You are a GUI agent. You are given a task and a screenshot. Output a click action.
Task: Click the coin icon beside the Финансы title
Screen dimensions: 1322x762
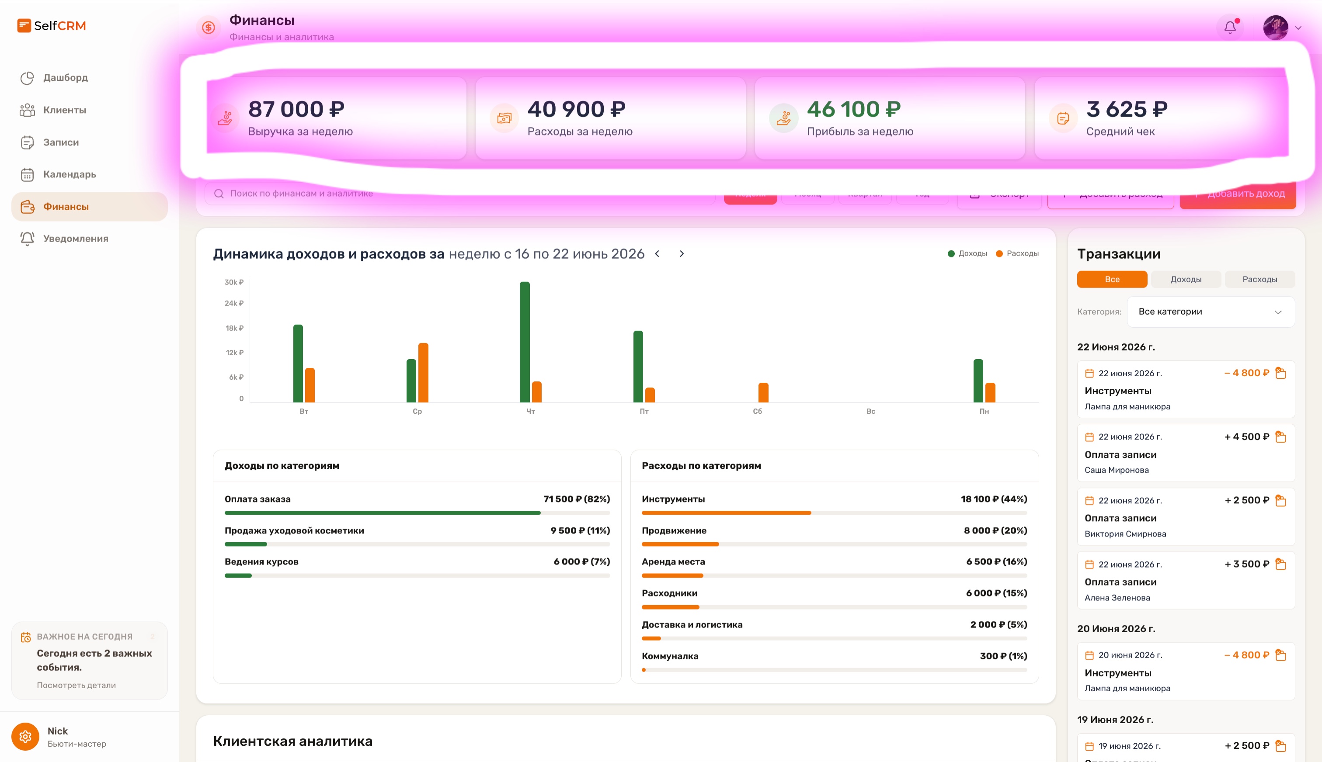click(x=209, y=28)
